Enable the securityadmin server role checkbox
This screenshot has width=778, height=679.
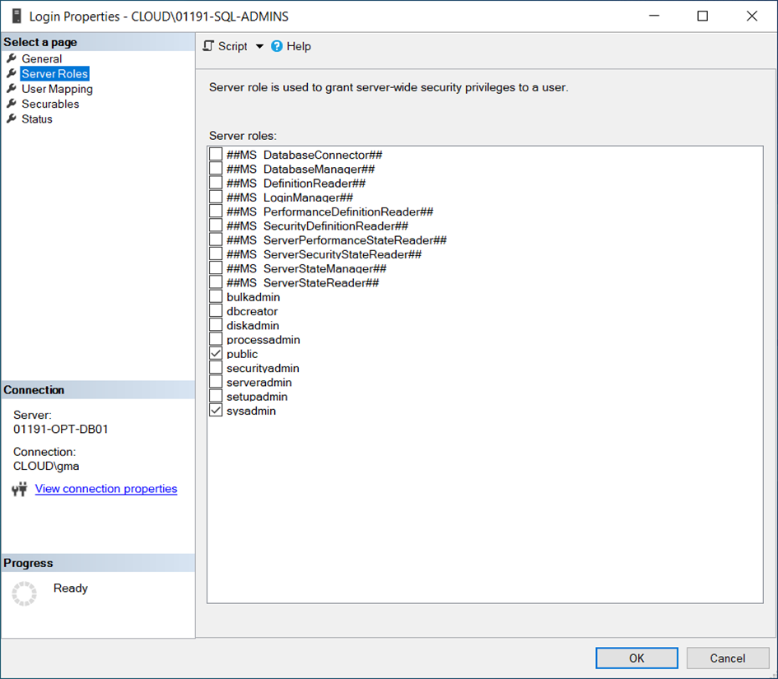[216, 368]
